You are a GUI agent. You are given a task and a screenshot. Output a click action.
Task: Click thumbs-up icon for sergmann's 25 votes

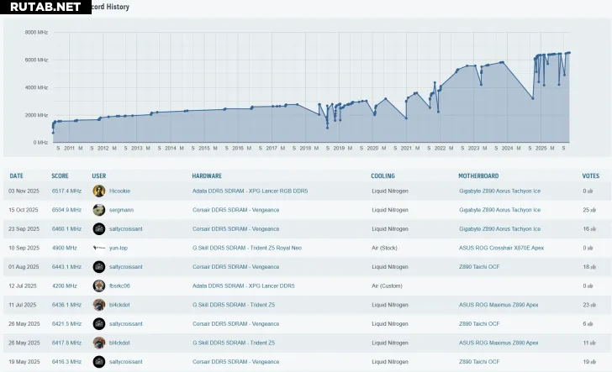click(x=592, y=210)
